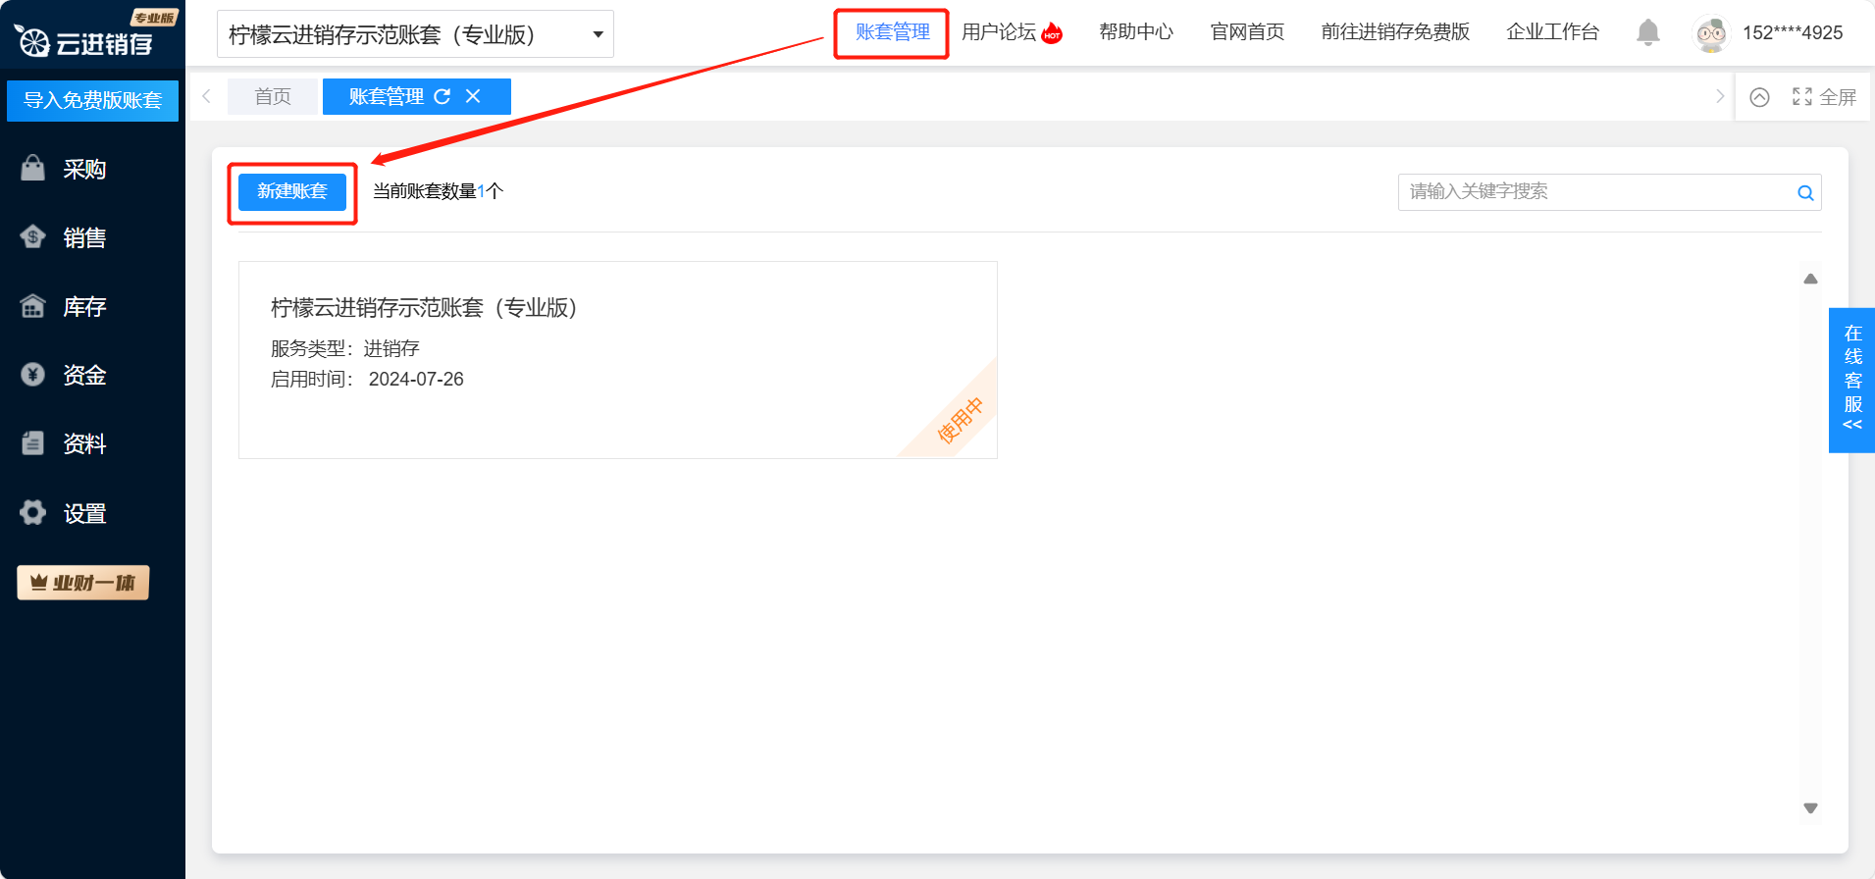Image resolution: width=1875 pixels, height=879 pixels.
Task: Open the 设置 gear icon
Action: click(x=33, y=512)
